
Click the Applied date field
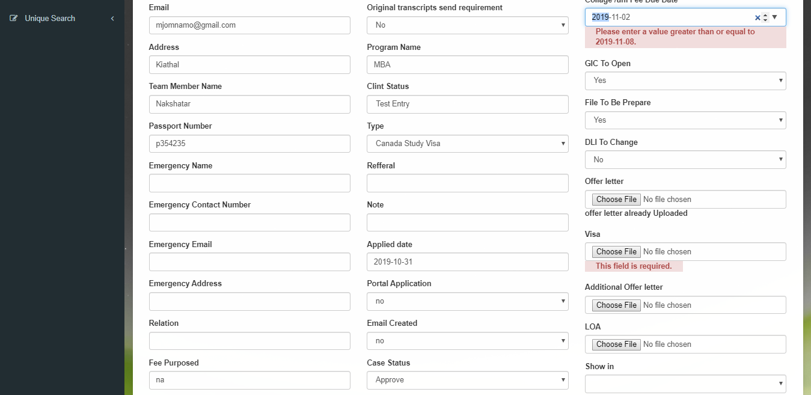click(x=468, y=262)
